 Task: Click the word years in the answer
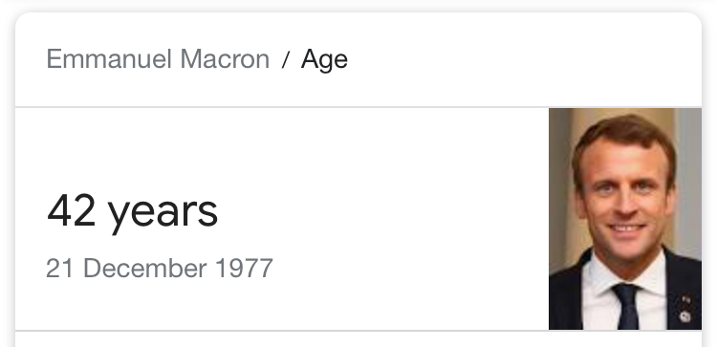163,214
